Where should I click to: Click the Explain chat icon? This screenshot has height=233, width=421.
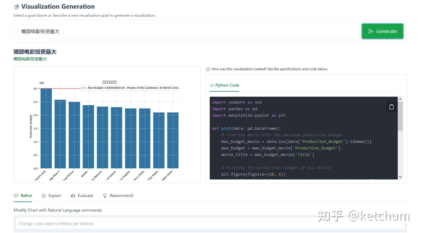44,196
